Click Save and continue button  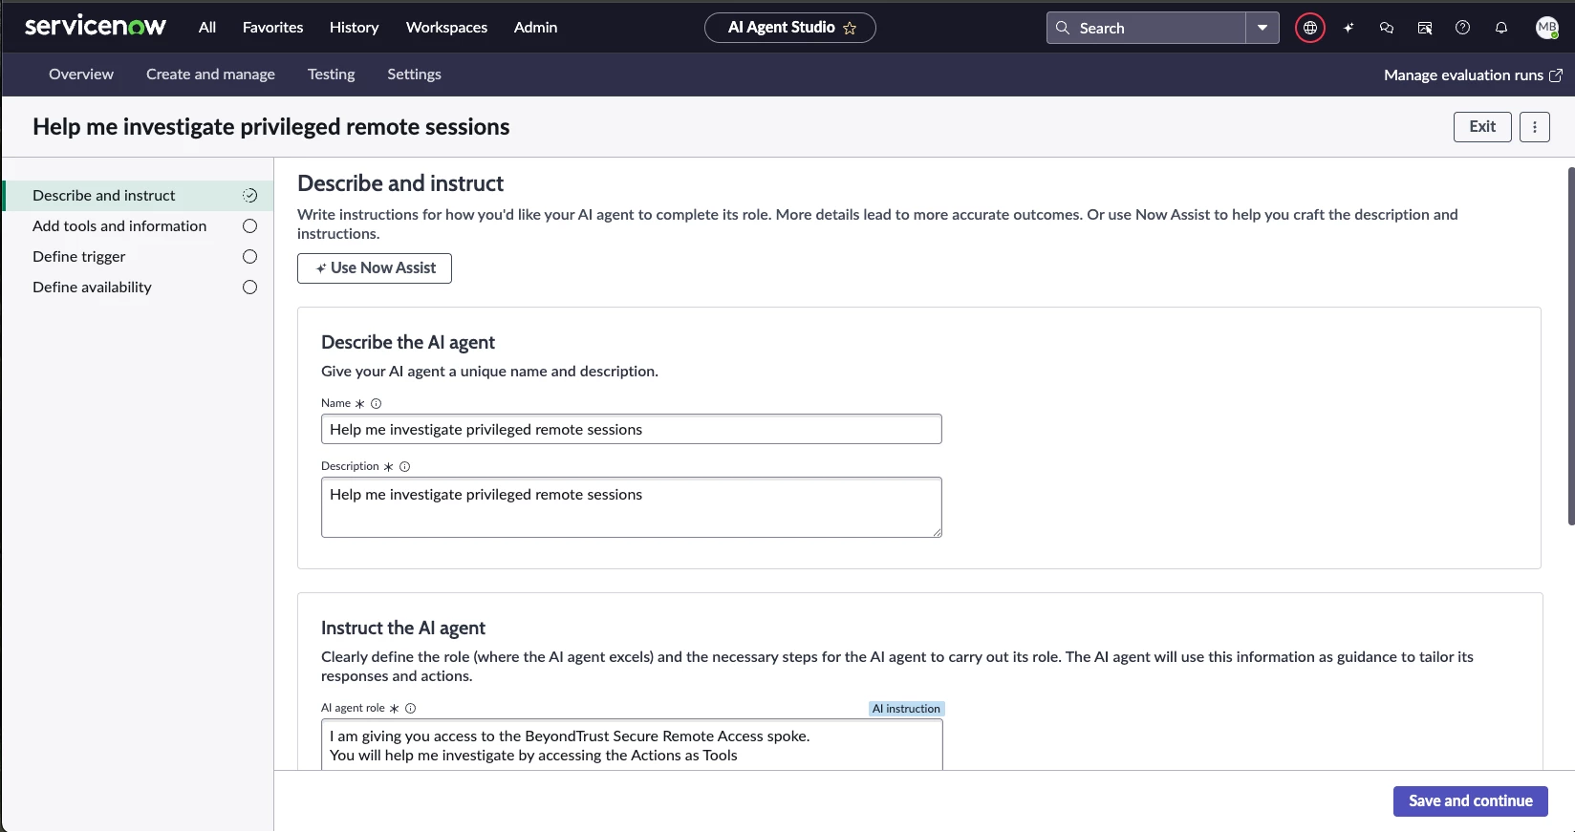pyautogui.click(x=1470, y=801)
